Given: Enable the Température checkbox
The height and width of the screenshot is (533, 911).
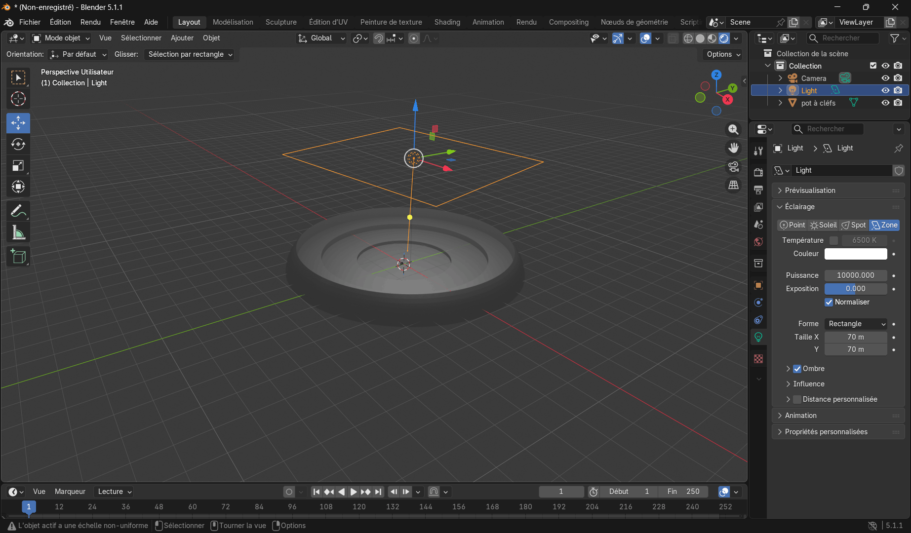Looking at the screenshot, I should point(833,240).
